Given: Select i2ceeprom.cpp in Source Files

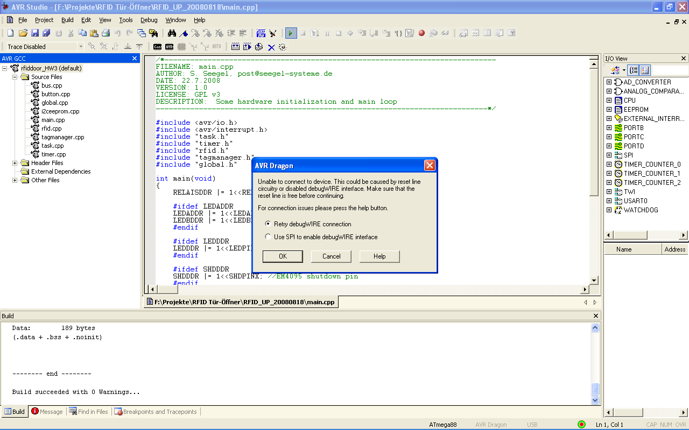Looking at the screenshot, I should (60, 111).
